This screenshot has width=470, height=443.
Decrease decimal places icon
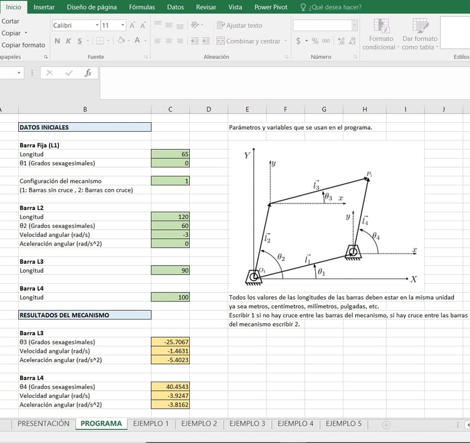coord(352,41)
